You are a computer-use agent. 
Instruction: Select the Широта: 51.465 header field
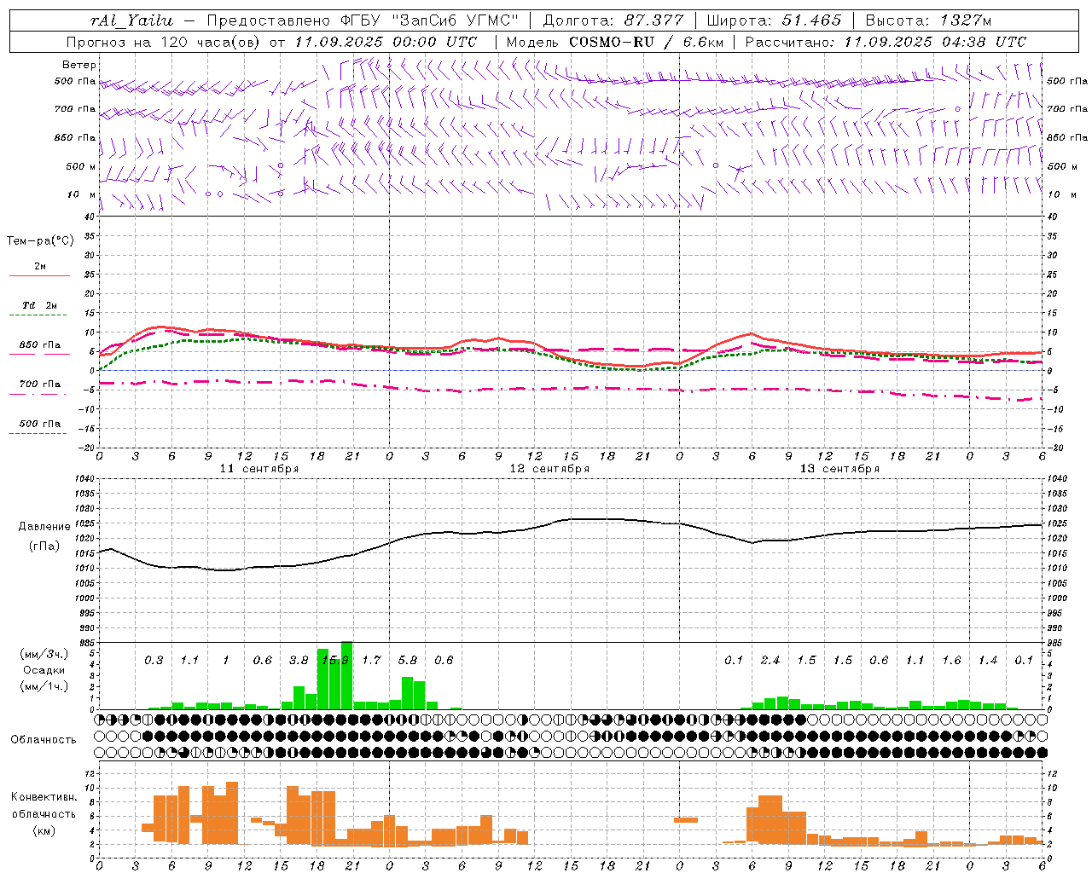click(x=774, y=20)
